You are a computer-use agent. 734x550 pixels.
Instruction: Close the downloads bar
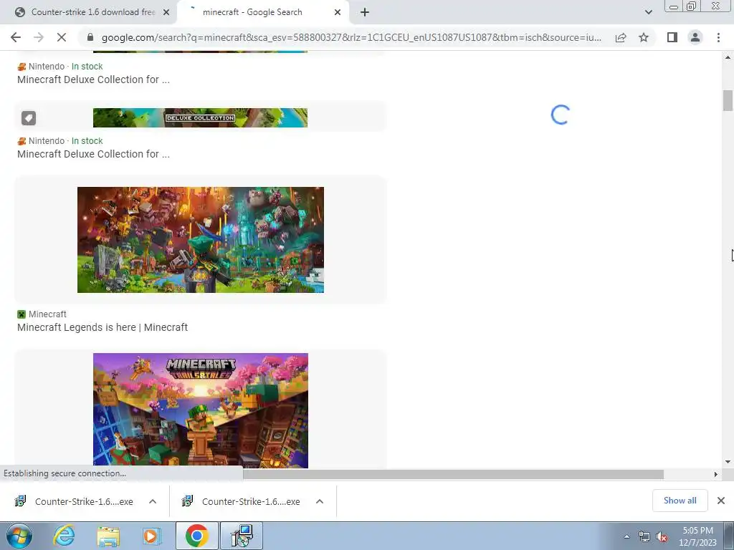tap(721, 501)
